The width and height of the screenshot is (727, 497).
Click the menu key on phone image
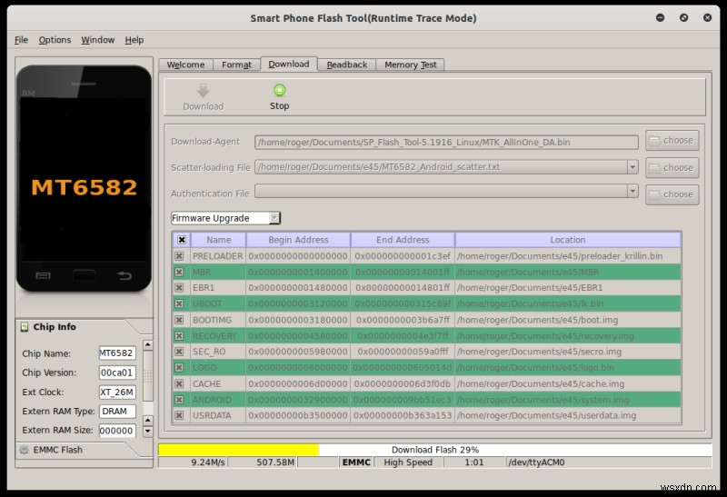(x=43, y=276)
